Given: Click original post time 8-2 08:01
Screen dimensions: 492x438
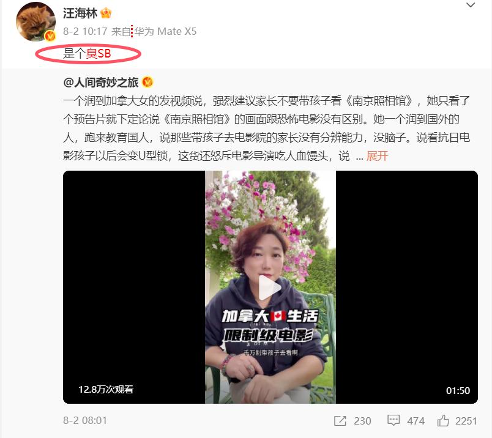Looking at the screenshot, I should [x=85, y=420].
